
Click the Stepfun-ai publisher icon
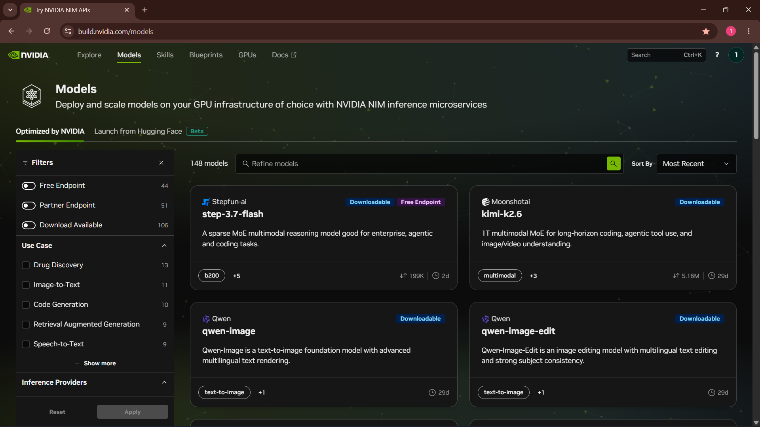pos(206,202)
